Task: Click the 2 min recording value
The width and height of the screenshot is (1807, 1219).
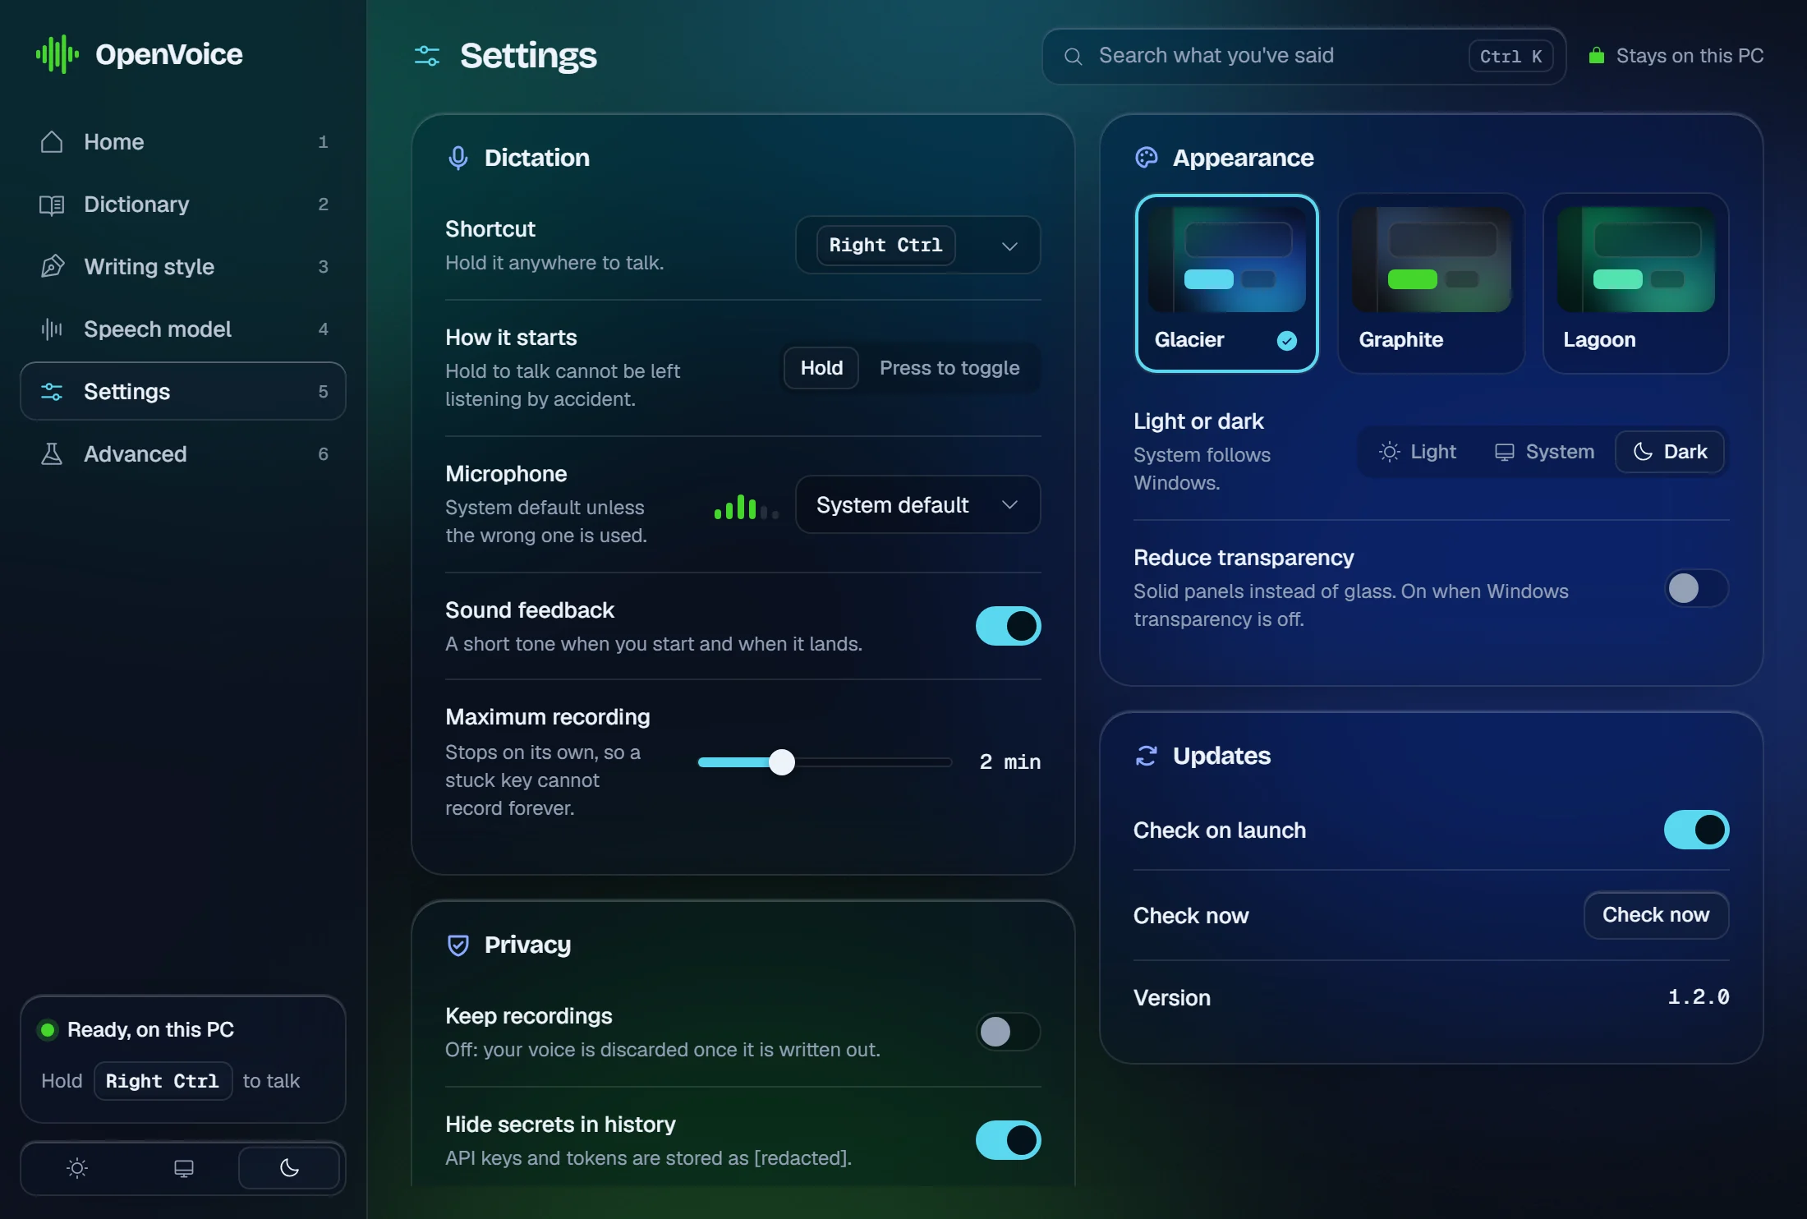Action: click(x=1010, y=762)
